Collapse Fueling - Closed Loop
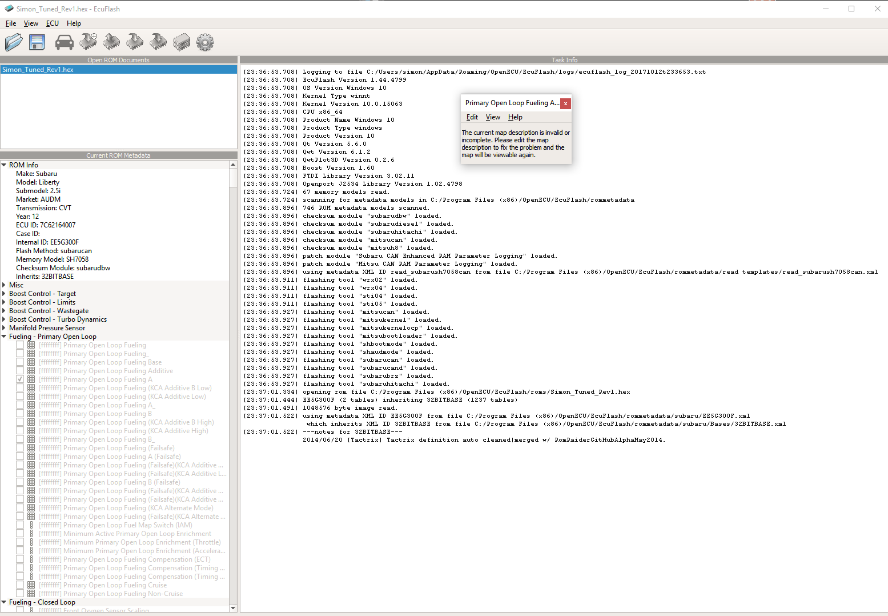The image size is (888, 616). click(x=4, y=602)
